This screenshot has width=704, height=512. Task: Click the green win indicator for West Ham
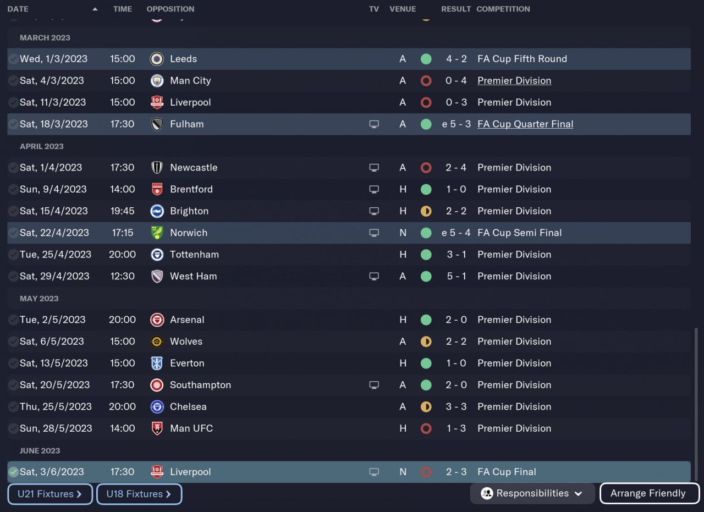coord(426,276)
